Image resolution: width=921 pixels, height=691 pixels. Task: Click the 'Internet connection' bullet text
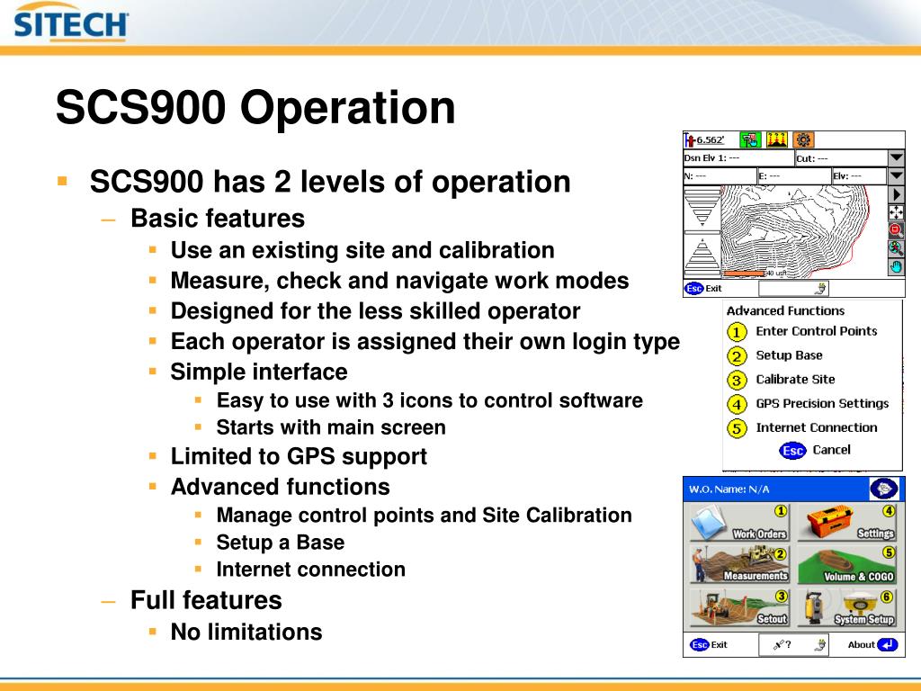point(310,570)
